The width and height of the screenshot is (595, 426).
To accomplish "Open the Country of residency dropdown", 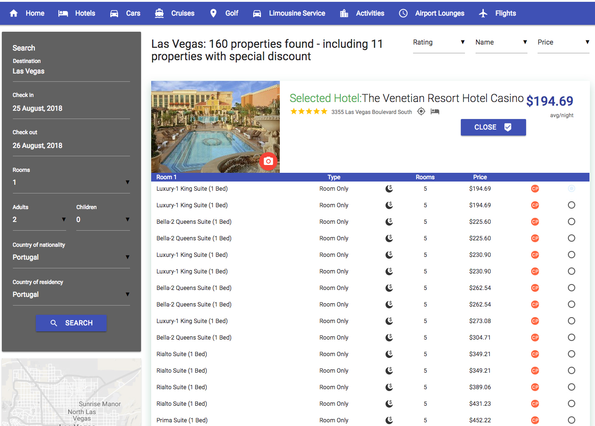I will 71,295.
